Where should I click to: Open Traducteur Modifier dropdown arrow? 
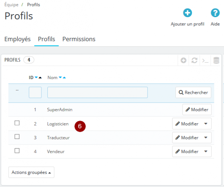(x=206, y=138)
